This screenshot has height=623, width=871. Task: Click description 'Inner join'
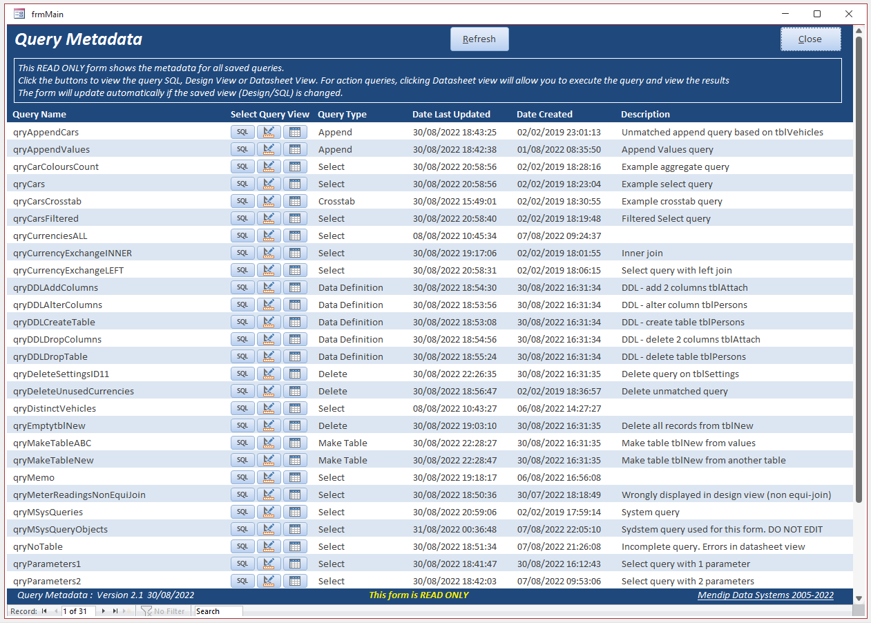point(641,253)
